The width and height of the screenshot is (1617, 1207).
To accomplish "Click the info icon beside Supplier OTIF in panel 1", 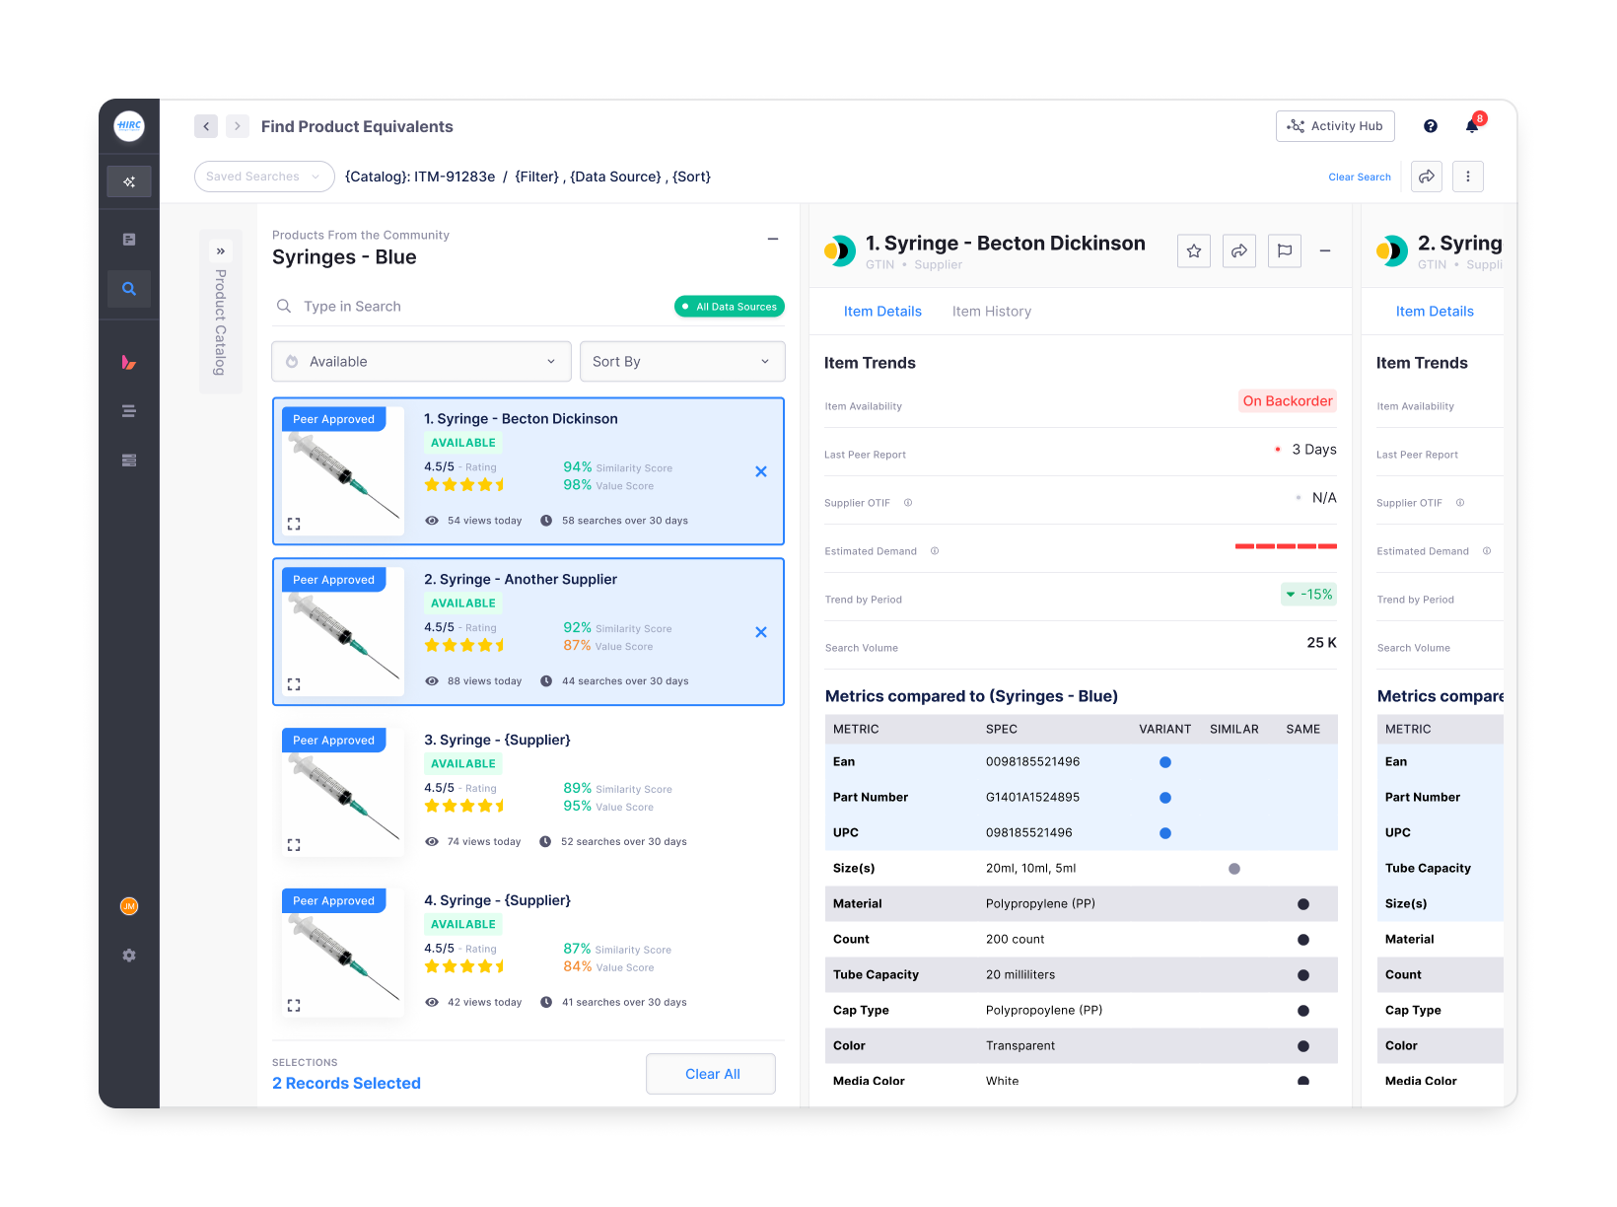I will [x=908, y=503].
